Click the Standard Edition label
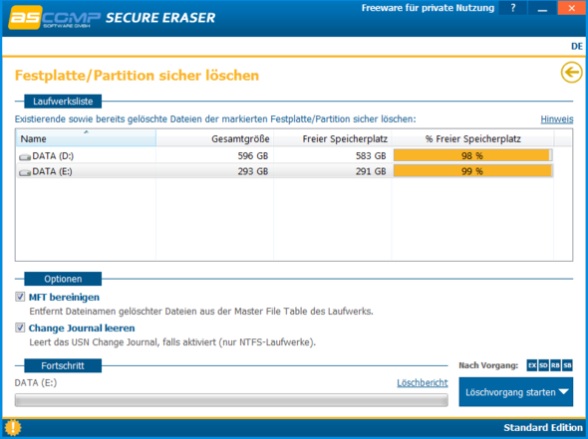Viewport: 588px width, 439px height. coord(543,427)
